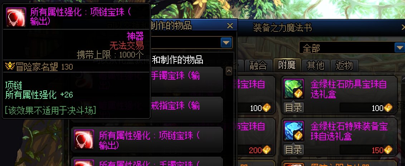Click the necklace orb icon in tooltip header
405x166 pixels.
click(16, 17)
